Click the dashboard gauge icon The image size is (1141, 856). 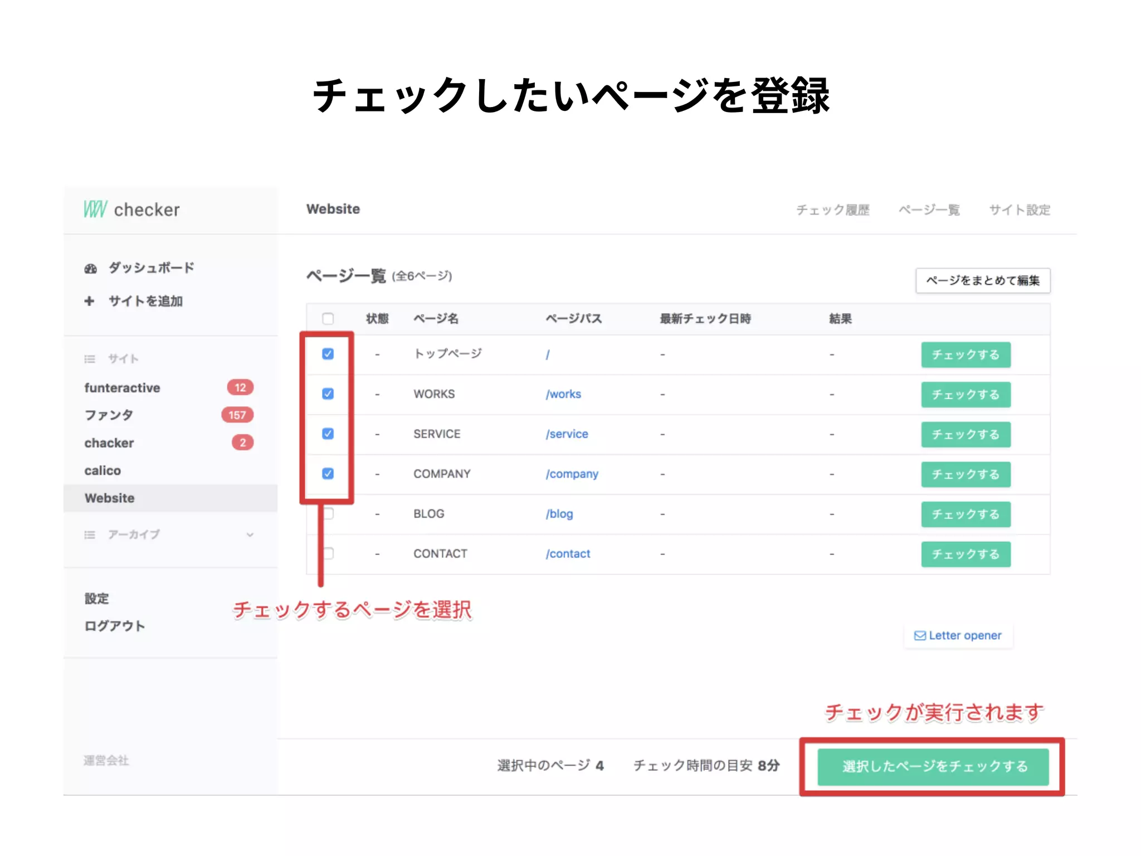point(90,269)
